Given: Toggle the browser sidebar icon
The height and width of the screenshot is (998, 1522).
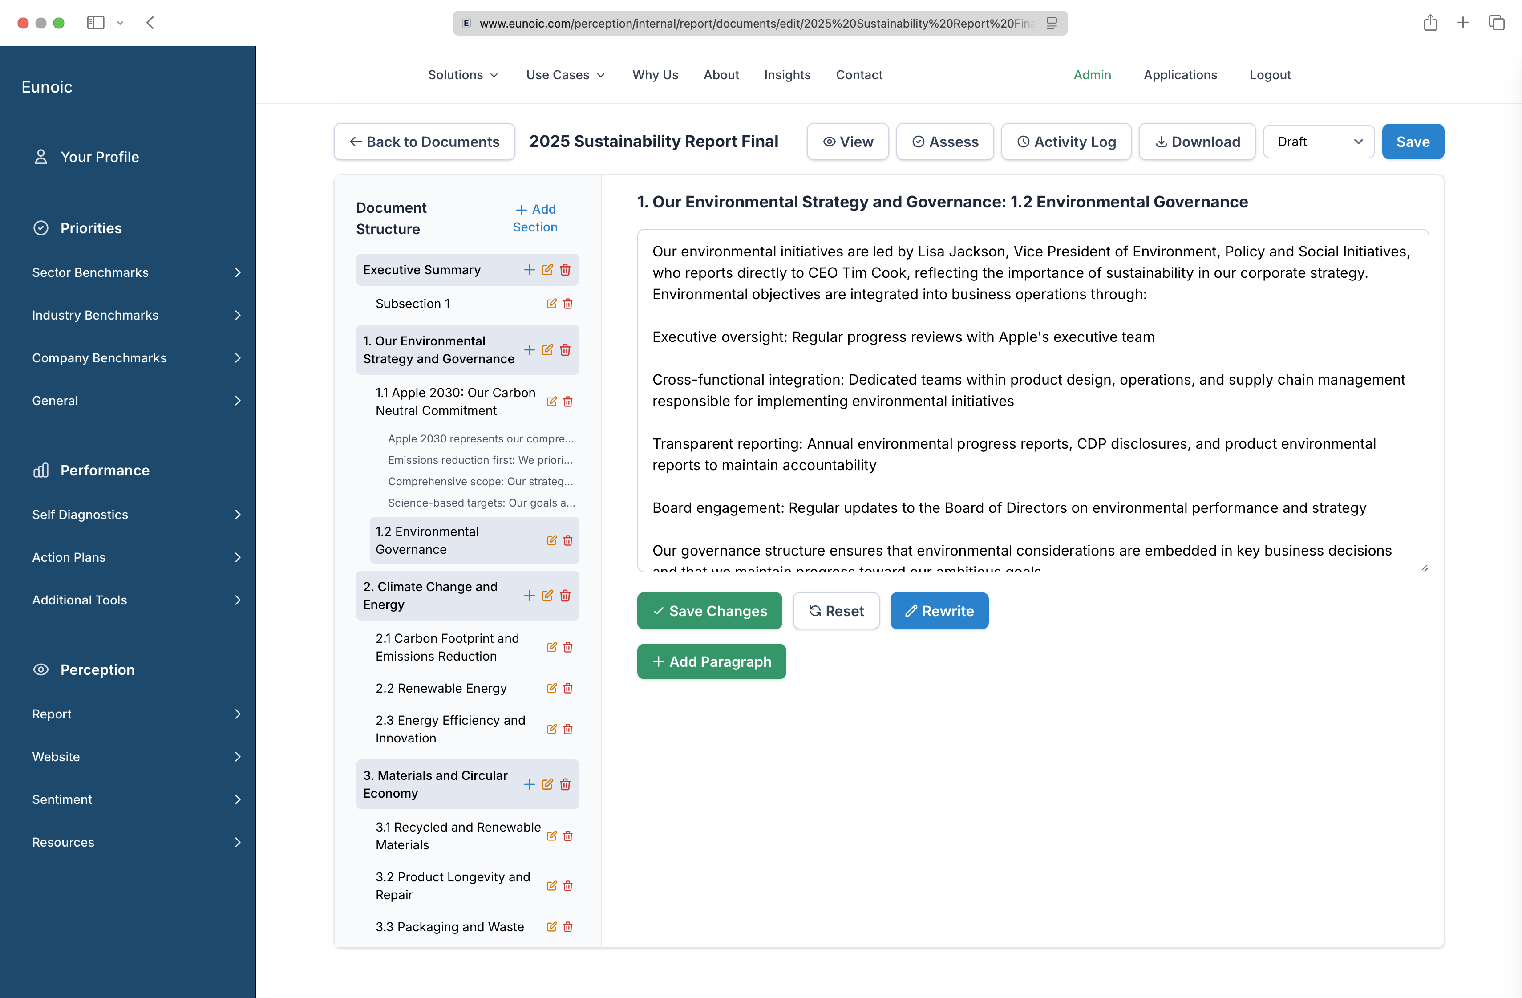Looking at the screenshot, I should point(95,23).
